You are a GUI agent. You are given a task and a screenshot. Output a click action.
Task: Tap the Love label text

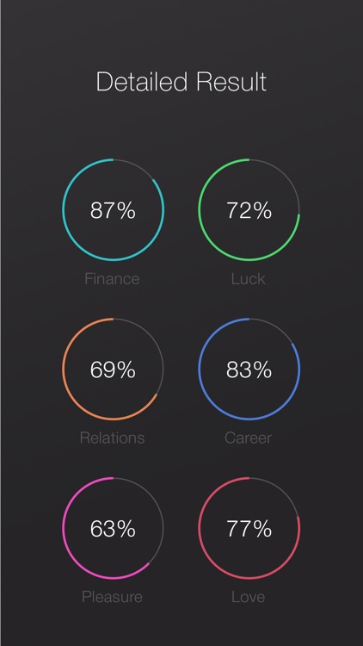tap(249, 597)
